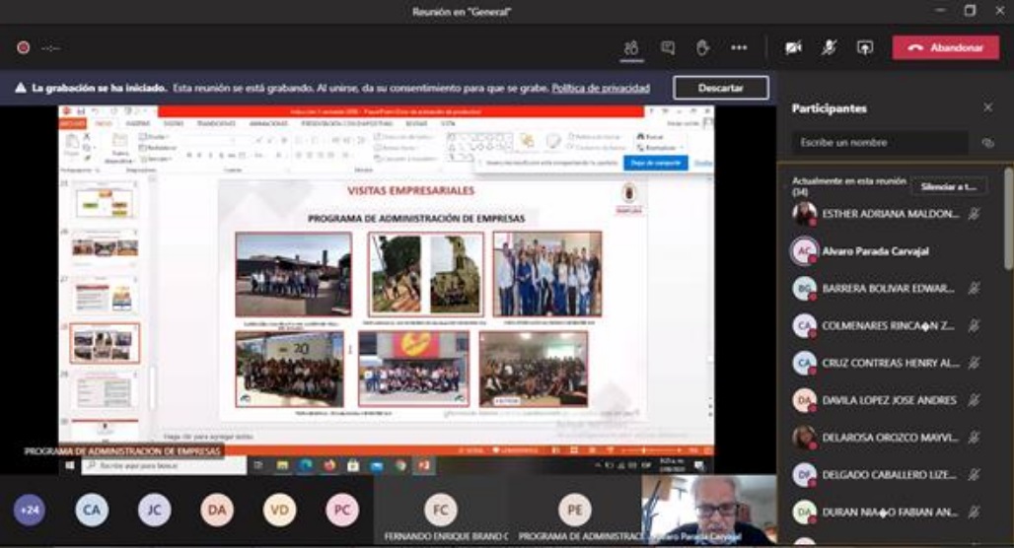Toggle the camera on
This screenshot has height=548, width=1014.
click(793, 47)
